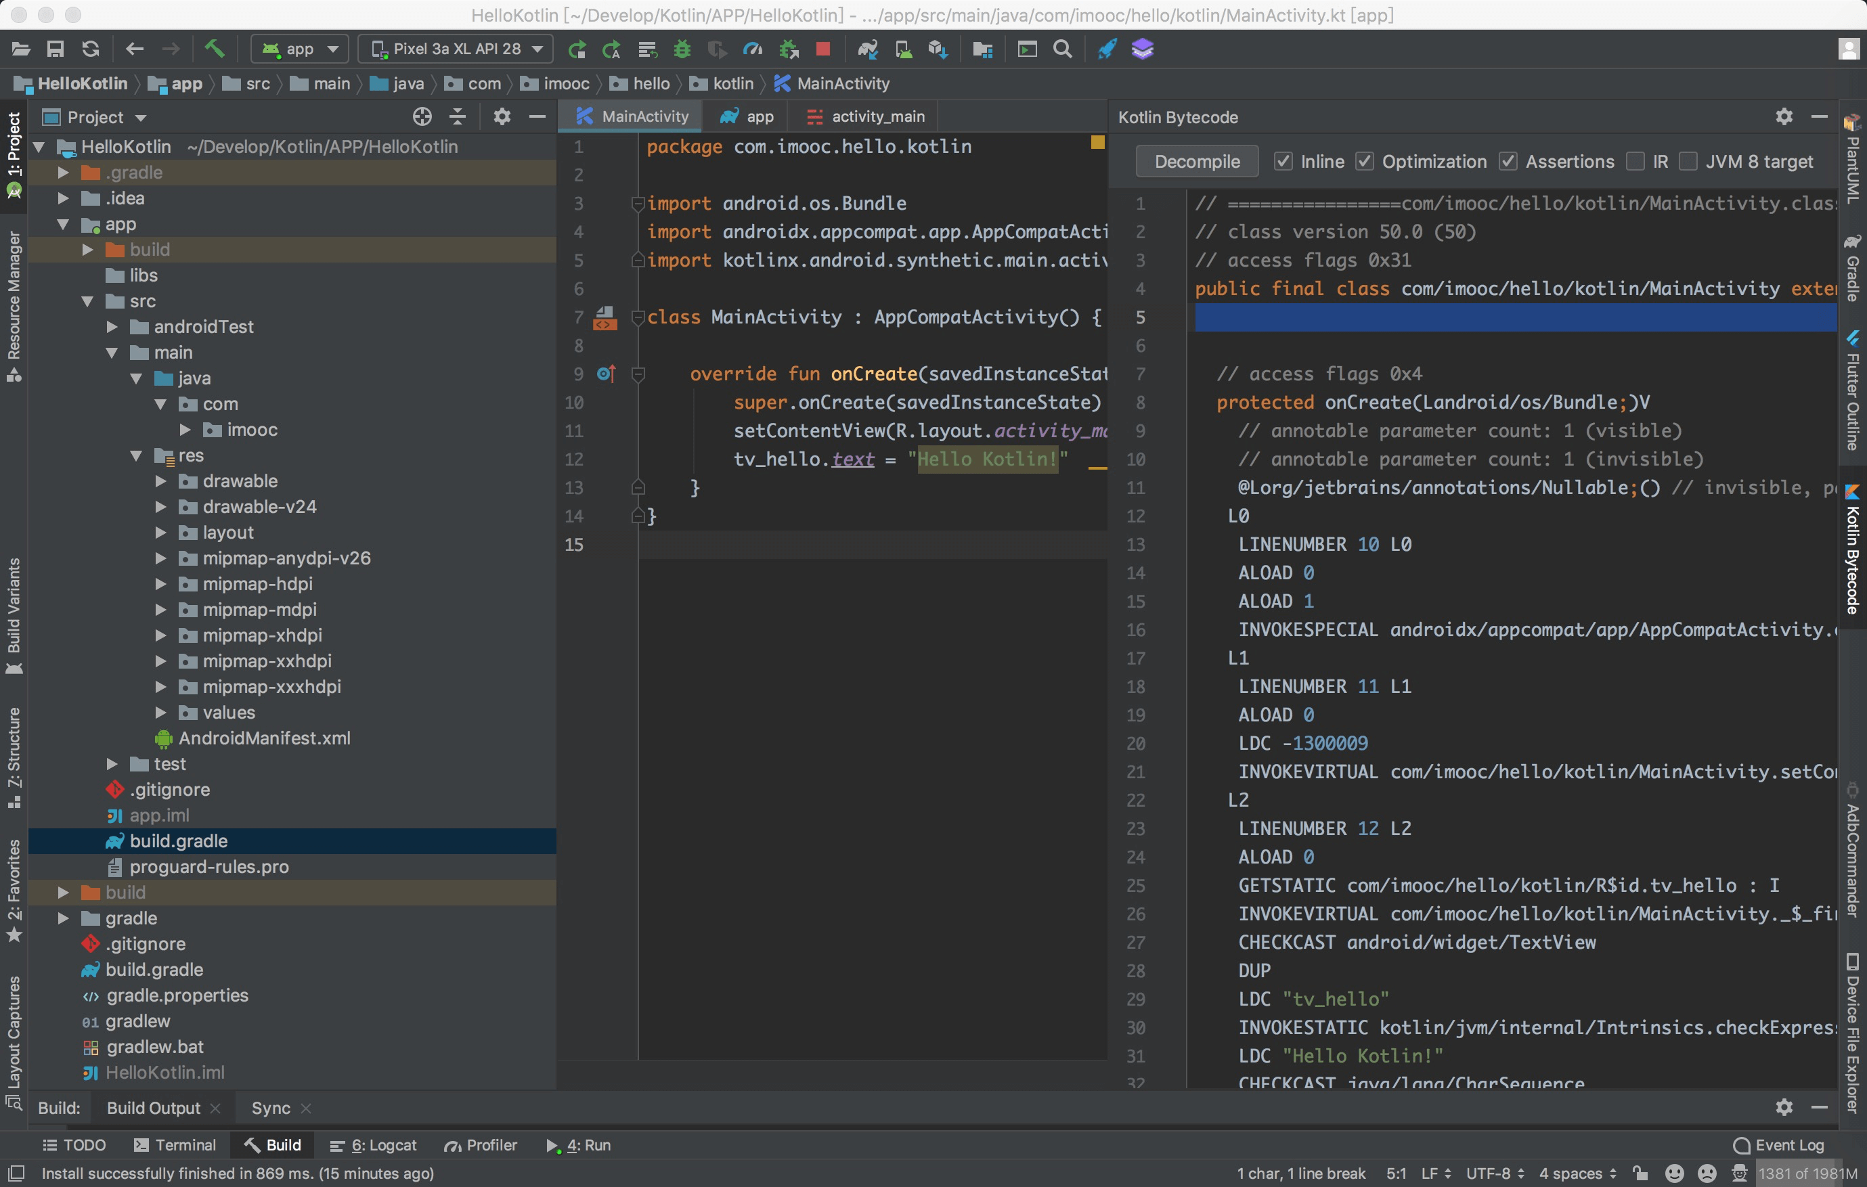Click Collapse All icon in Project panel
The height and width of the screenshot is (1187, 1867).
point(458,117)
